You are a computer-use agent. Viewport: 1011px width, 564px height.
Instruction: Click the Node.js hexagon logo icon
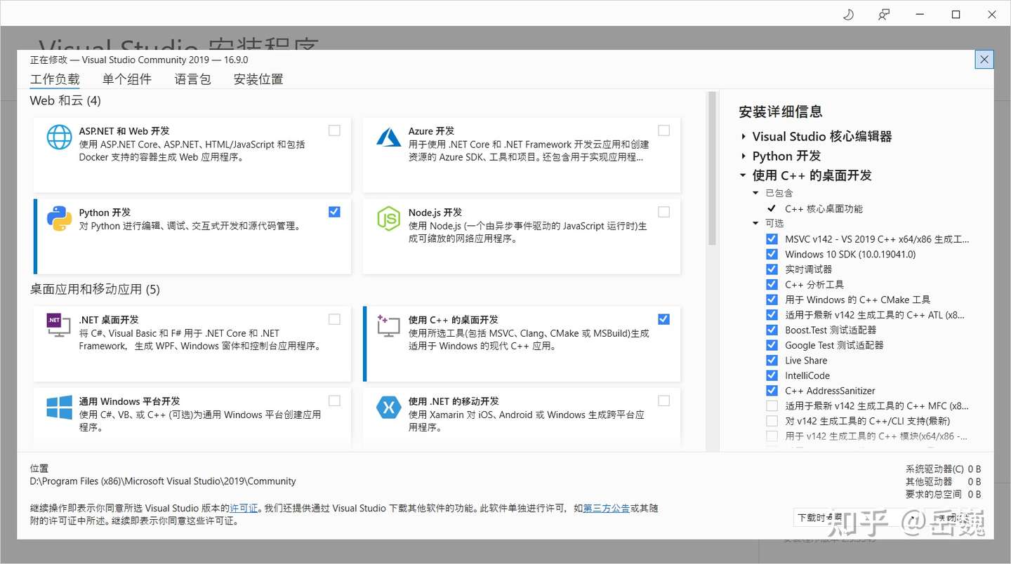[x=388, y=219]
